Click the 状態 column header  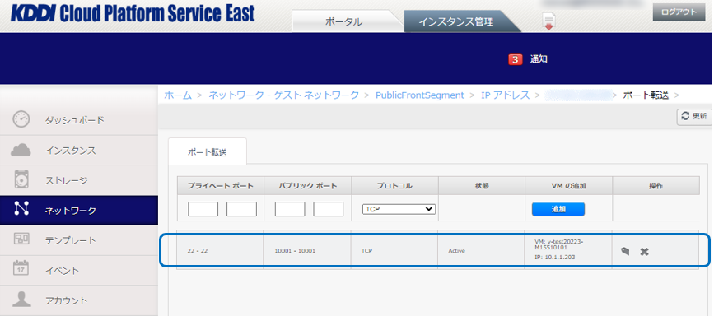coord(482,186)
